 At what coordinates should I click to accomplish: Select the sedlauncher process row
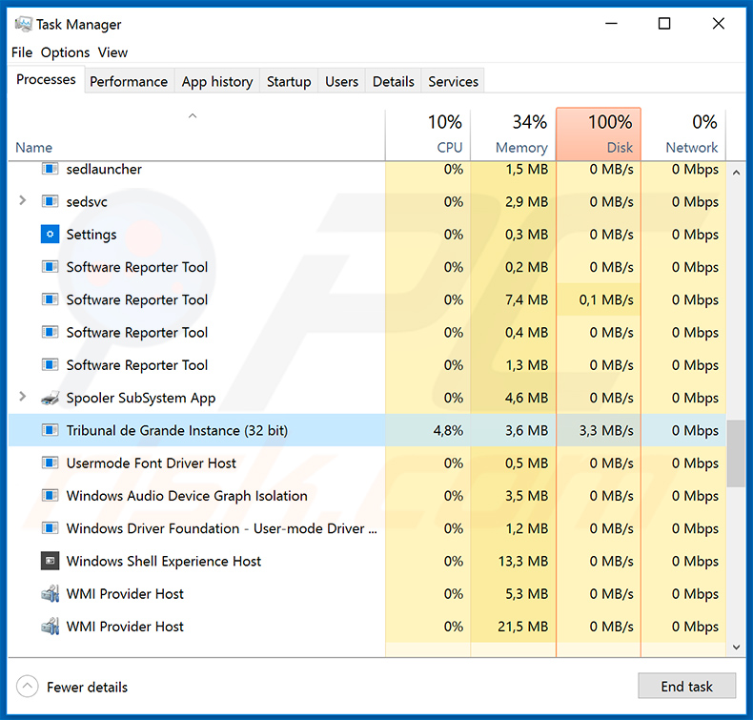(367, 169)
